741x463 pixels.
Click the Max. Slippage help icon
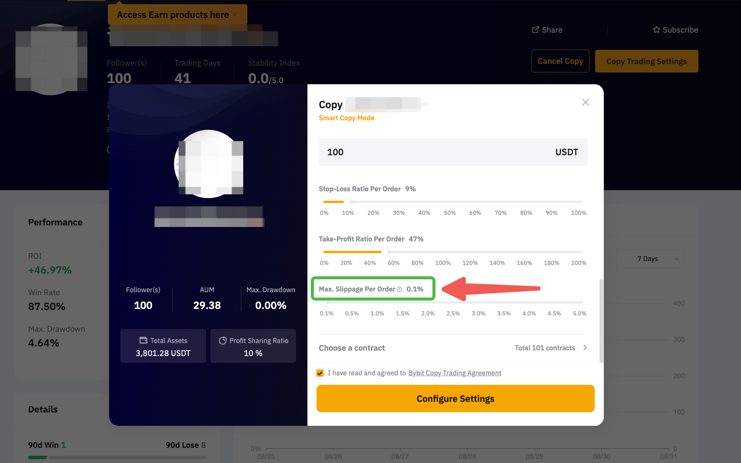pos(399,290)
